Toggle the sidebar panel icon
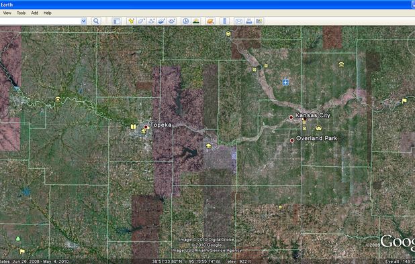This screenshot has width=415, height=264. point(117,21)
